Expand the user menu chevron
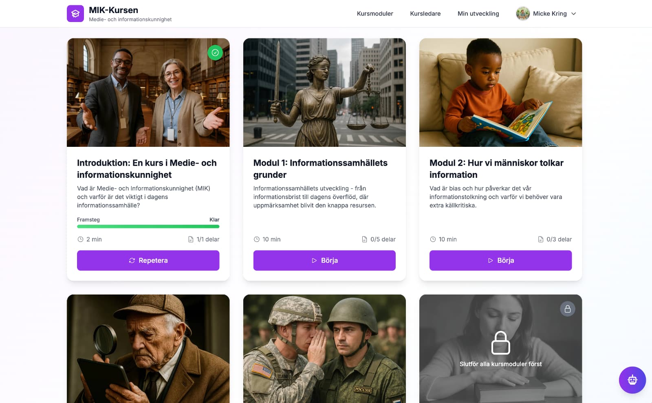Viewport: 652px width, 403px height. [x=574, y=14]
